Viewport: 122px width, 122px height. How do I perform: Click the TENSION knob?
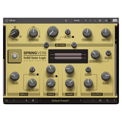(x=87, y=33)
